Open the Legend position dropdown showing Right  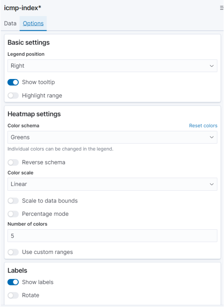click(x=112, y=66)
